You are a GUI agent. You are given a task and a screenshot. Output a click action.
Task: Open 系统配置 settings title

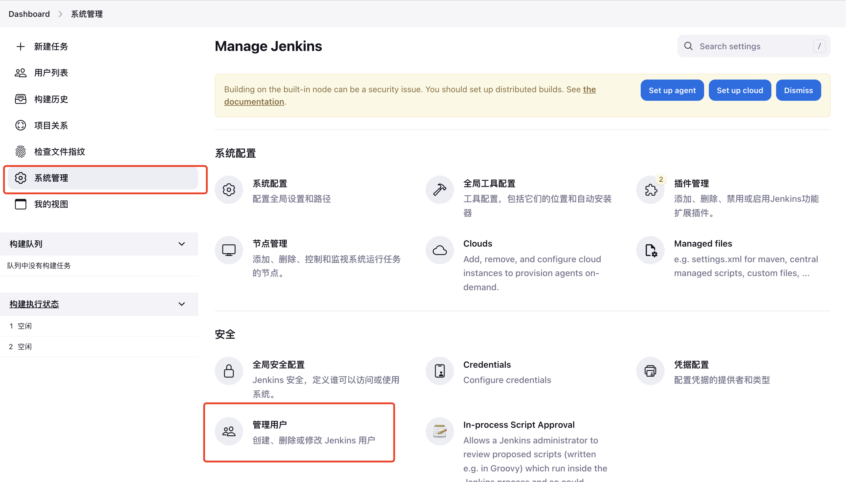pyautogui.click(x=270, y=183)
